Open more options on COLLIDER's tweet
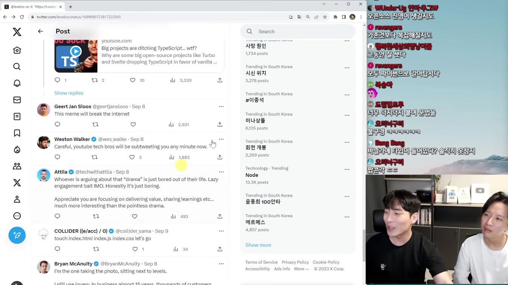Viewport: 508px width, 285px height. pos(221,231)
